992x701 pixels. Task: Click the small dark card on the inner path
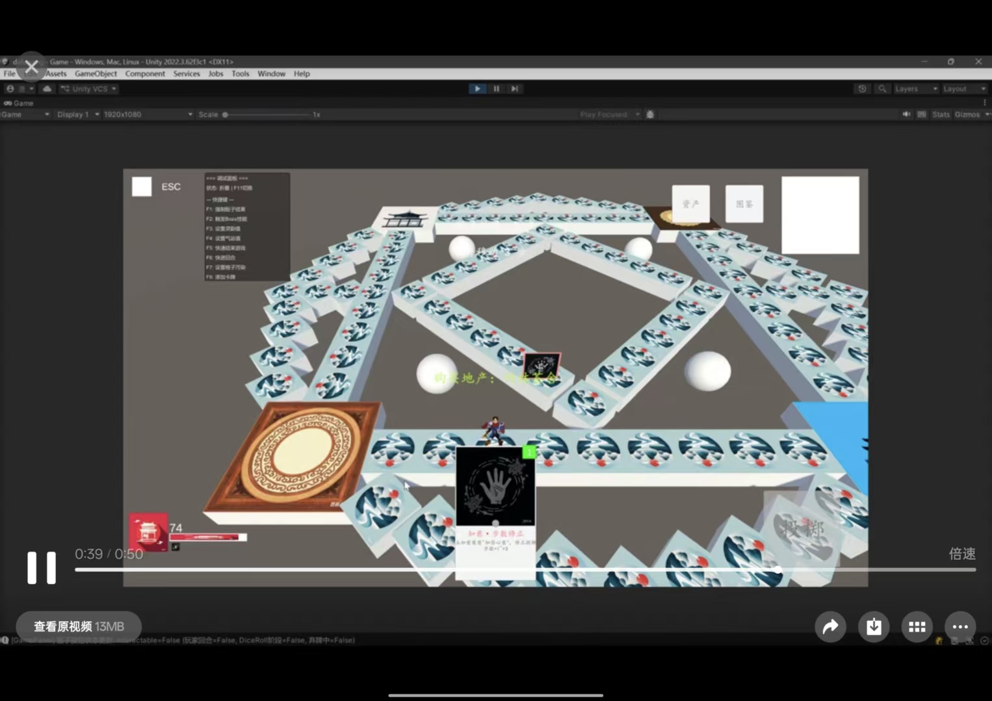(x=541, y=366)
